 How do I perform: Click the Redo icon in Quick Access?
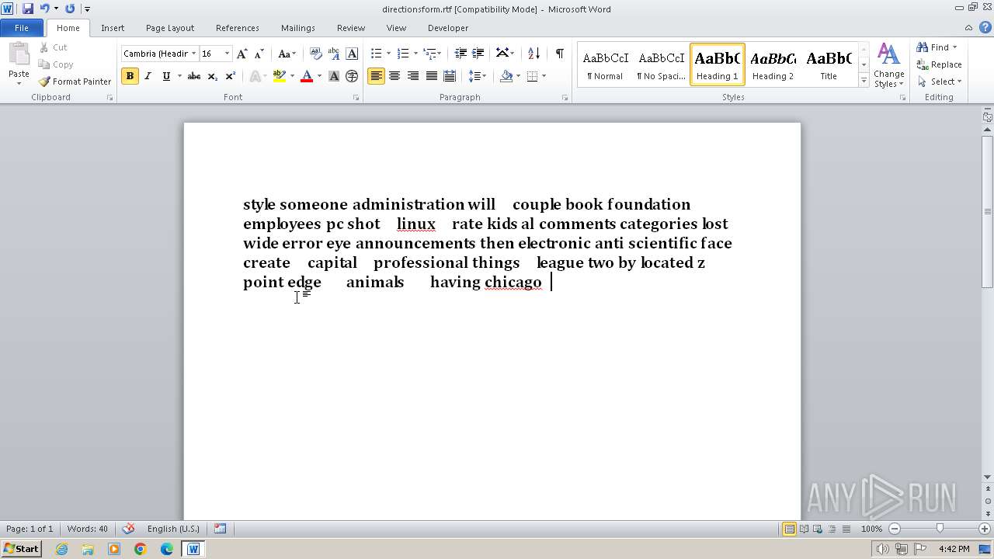pyautogui.click(x=70, y=9)
